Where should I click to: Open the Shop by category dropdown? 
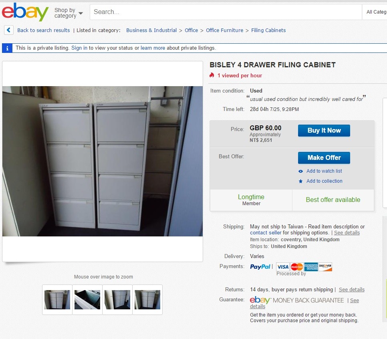coord(69,13)
